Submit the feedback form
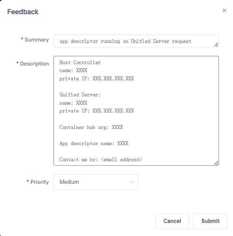Viewport: 233px width, 236px height. [x=210, y=221]
